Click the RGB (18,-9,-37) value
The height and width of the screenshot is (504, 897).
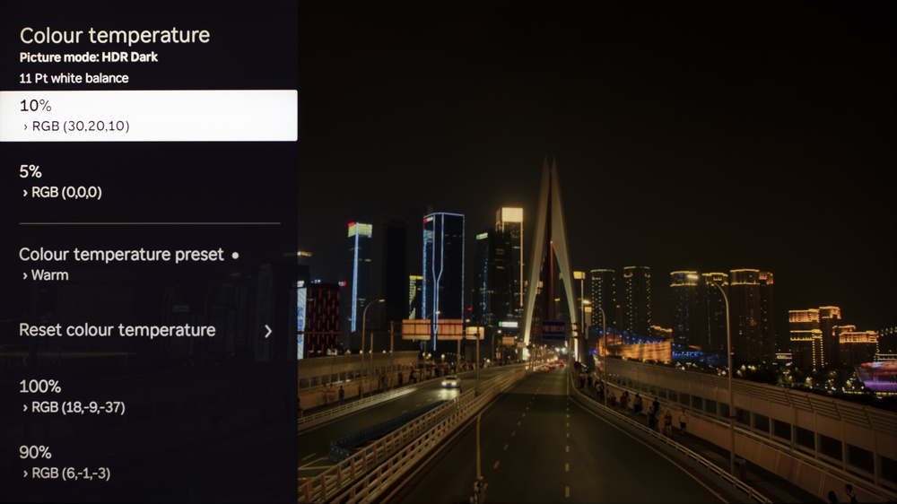(x=78, y=407)
